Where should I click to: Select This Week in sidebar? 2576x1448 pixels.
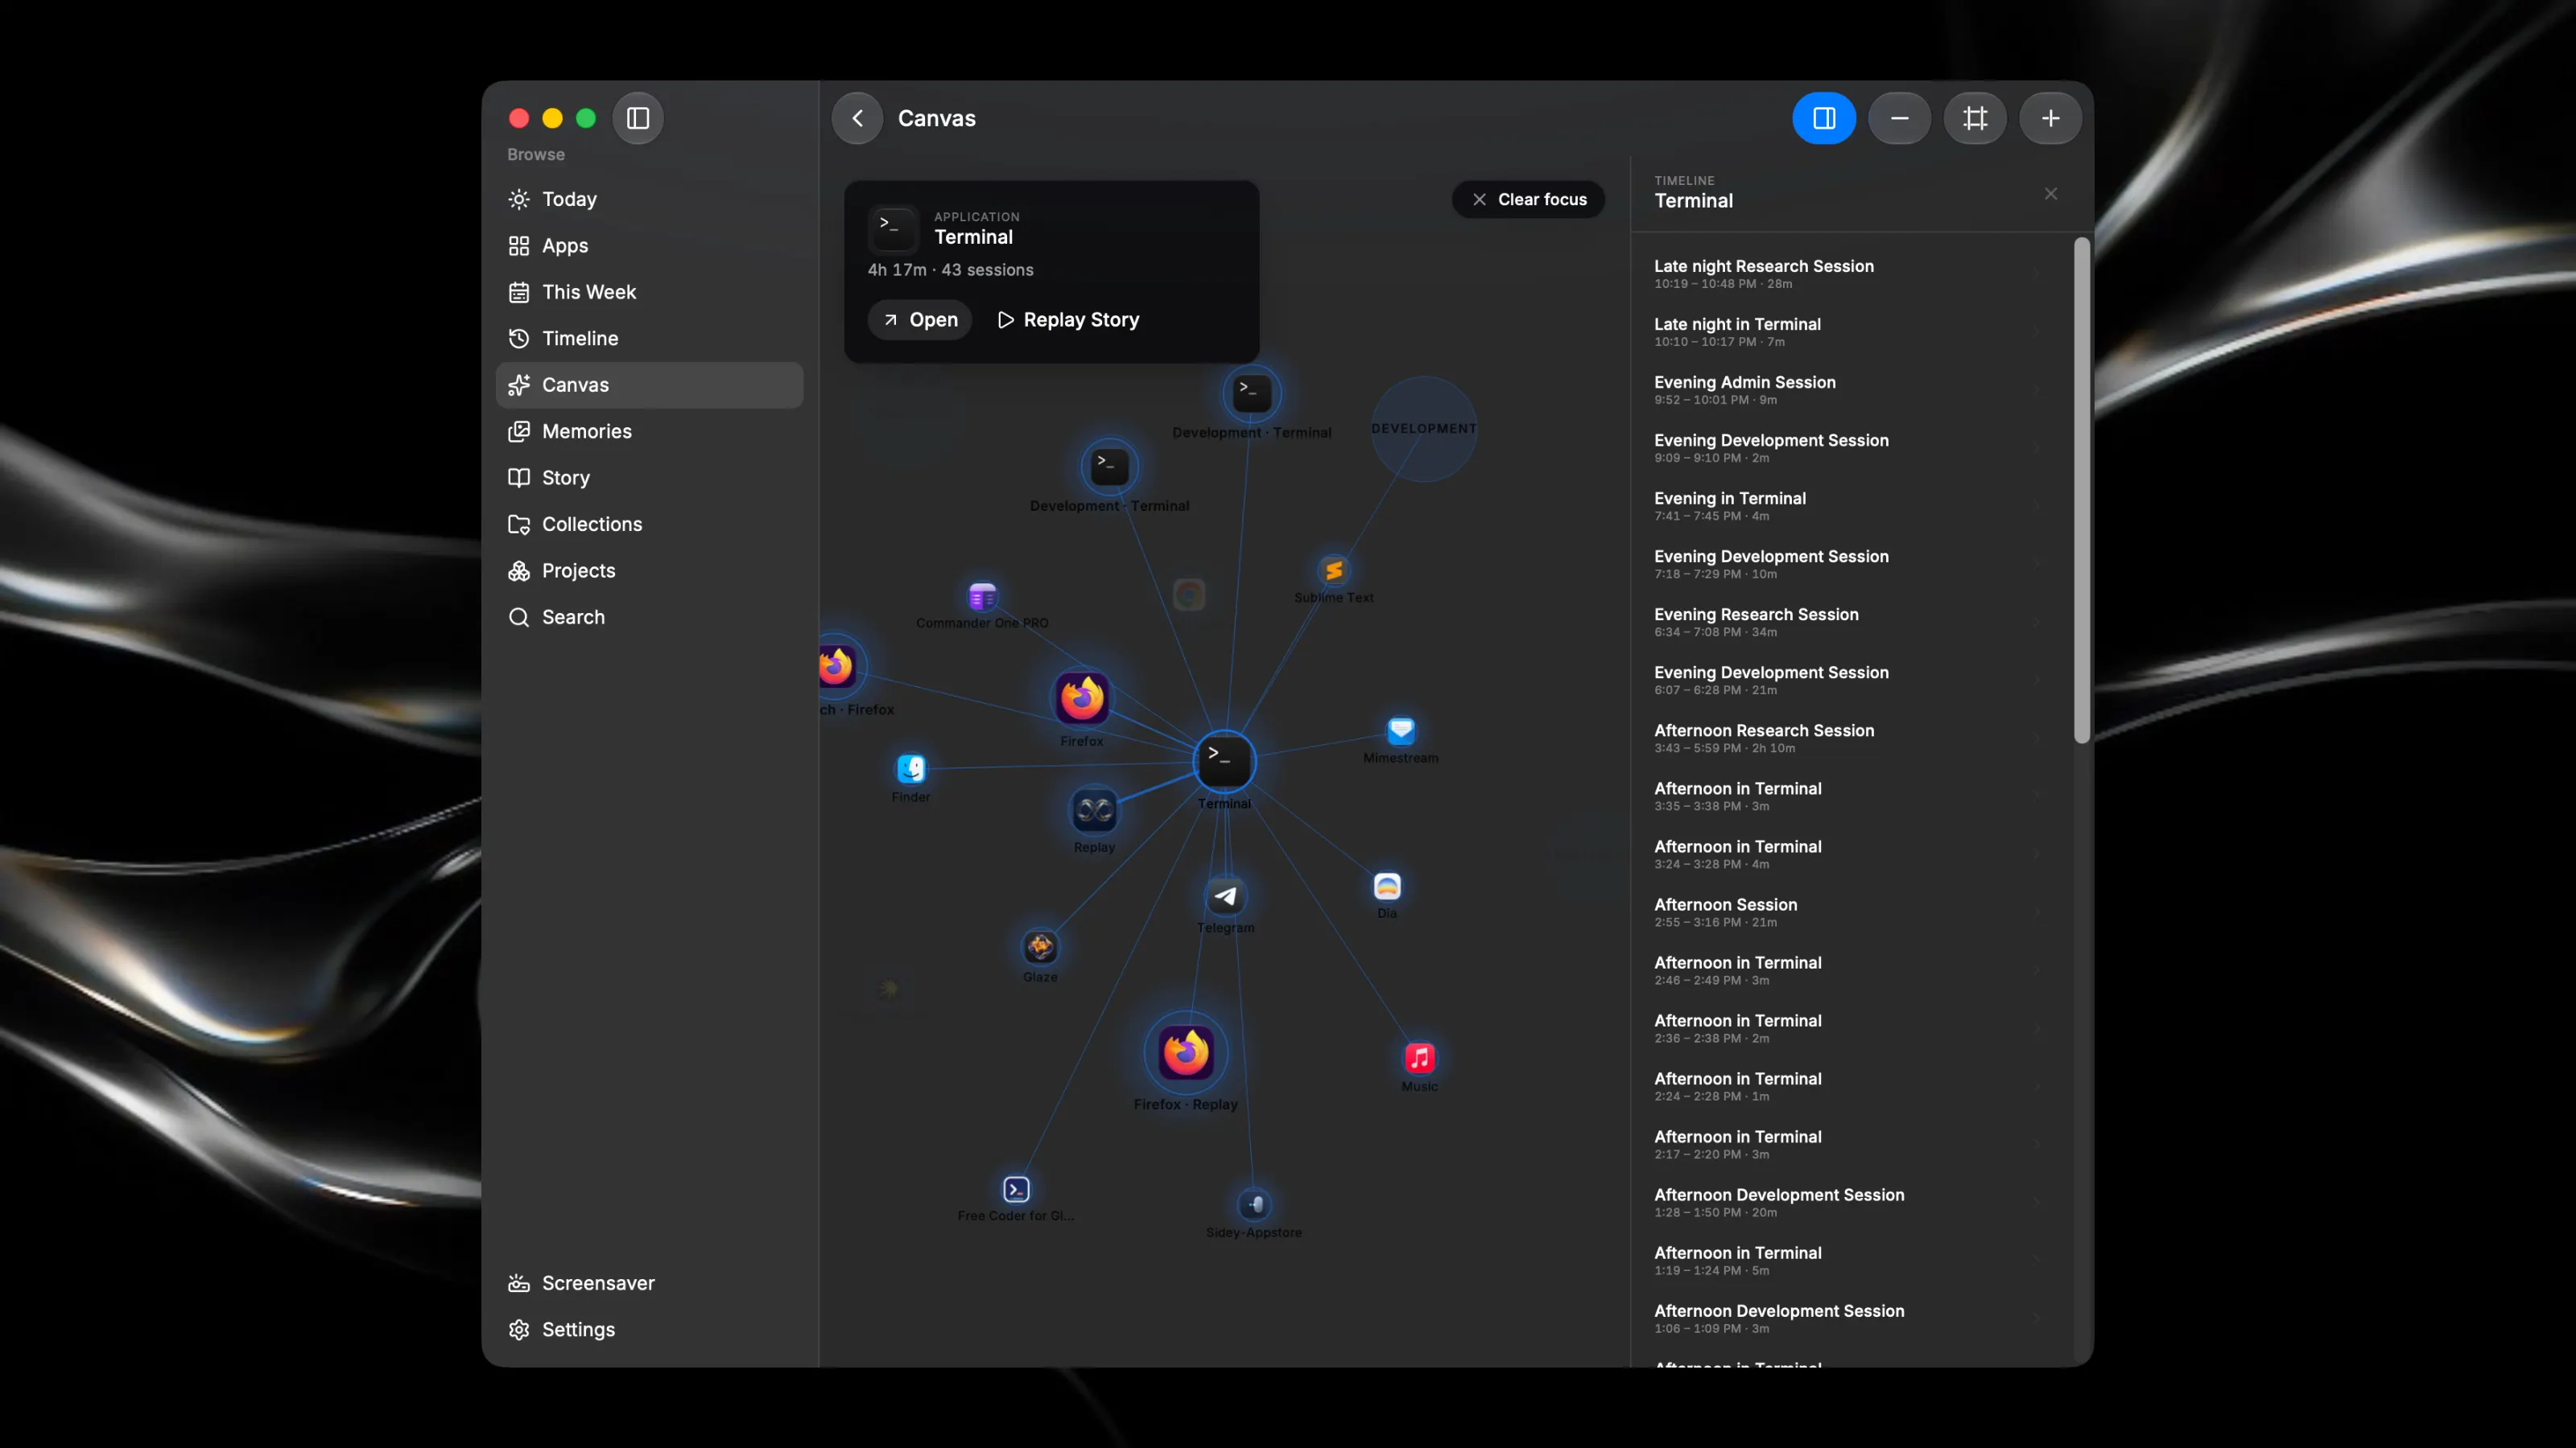pos(650,292)
